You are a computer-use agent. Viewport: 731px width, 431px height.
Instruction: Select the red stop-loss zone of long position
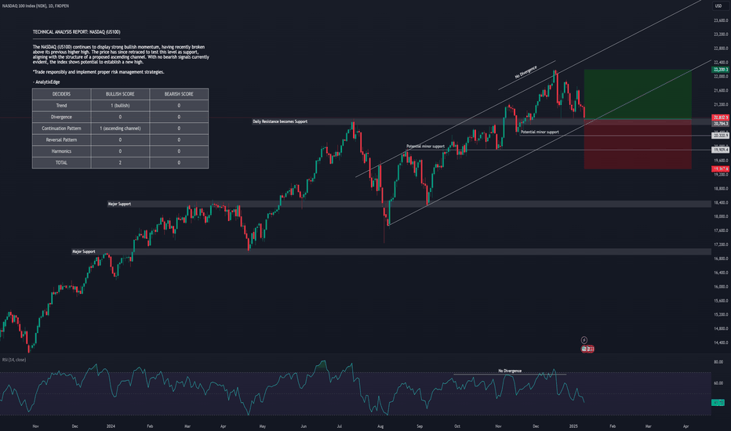pyautogui.click(x=638, y=144)
